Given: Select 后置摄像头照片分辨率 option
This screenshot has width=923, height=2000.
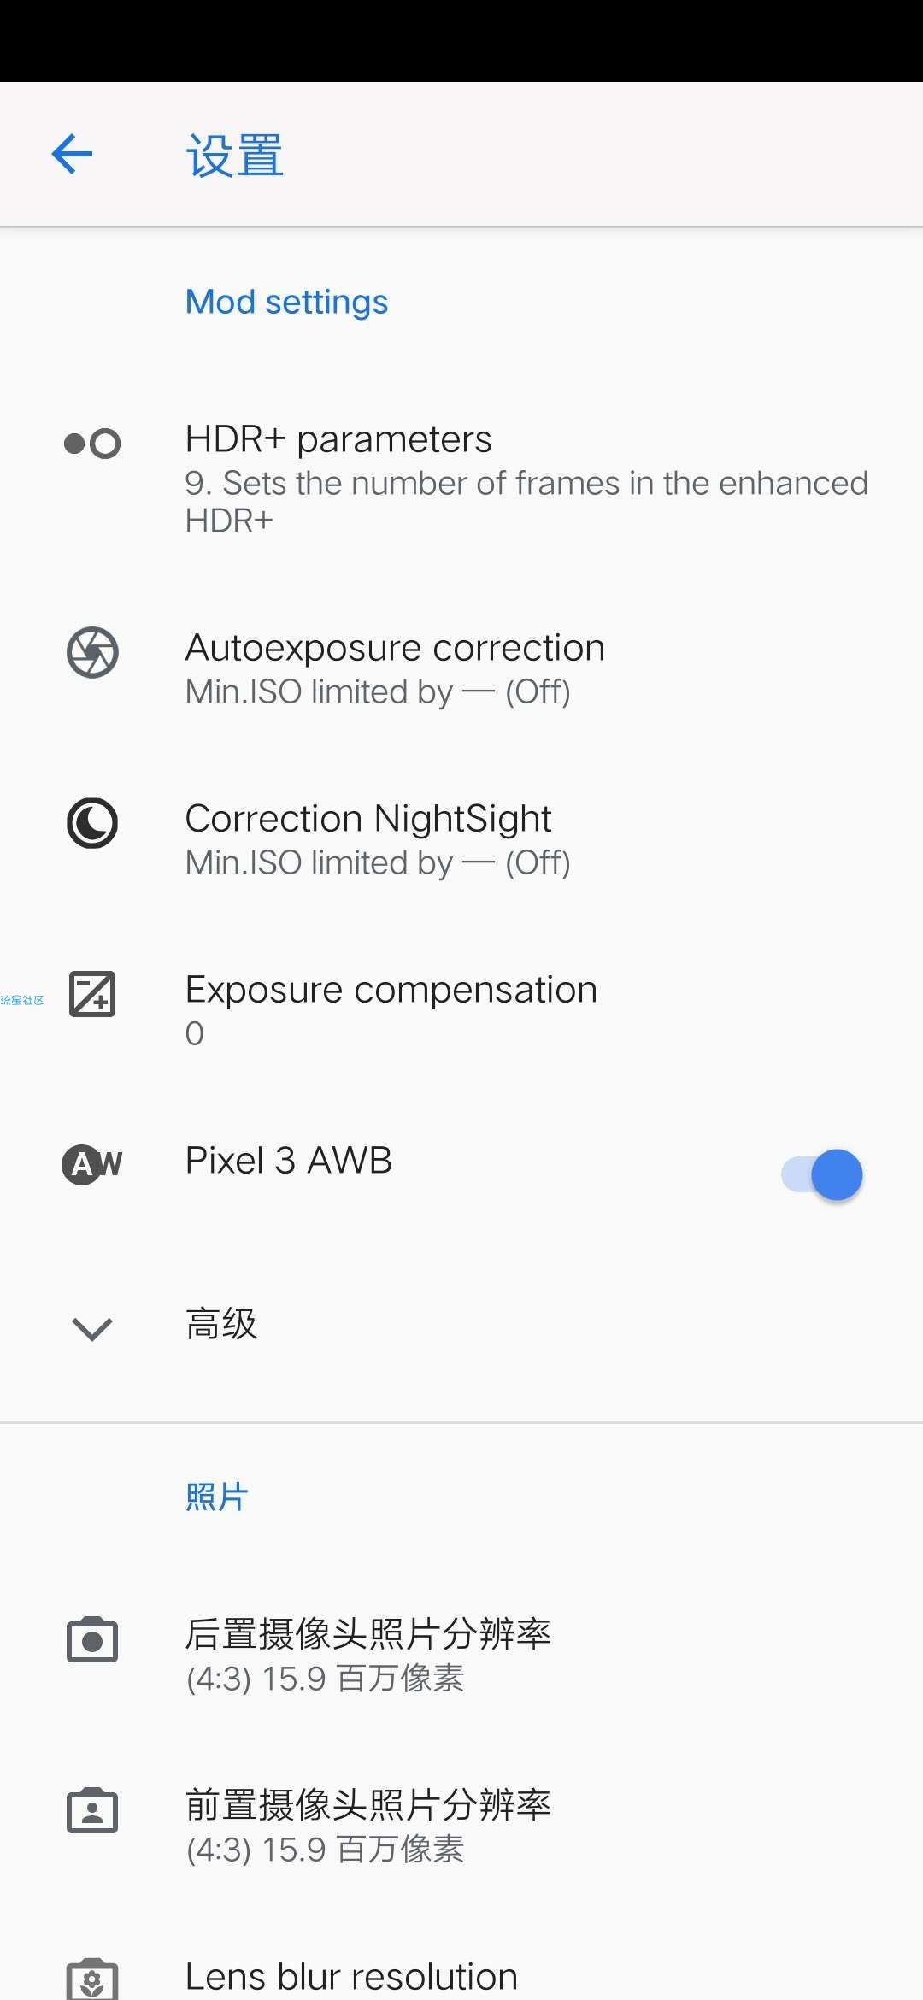Looking at the screenshot, I should pyautogui.click(x=461, y=1656).
